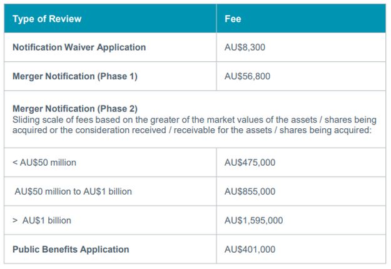Click the AU$475,000 fee value

coord(250,163)
